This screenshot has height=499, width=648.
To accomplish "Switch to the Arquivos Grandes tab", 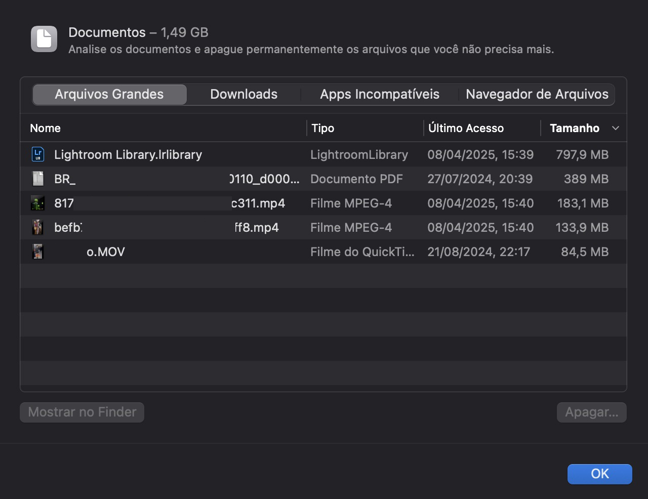I will point(109,94).
